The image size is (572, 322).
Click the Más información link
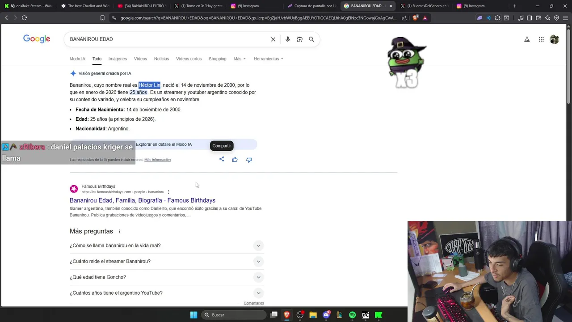pos(157,160)
